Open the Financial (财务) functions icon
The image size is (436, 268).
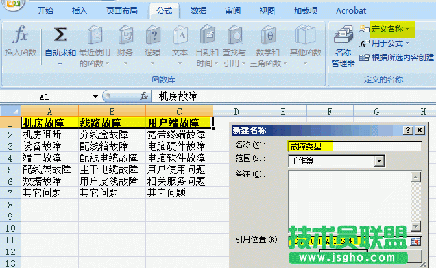point(126,35)
